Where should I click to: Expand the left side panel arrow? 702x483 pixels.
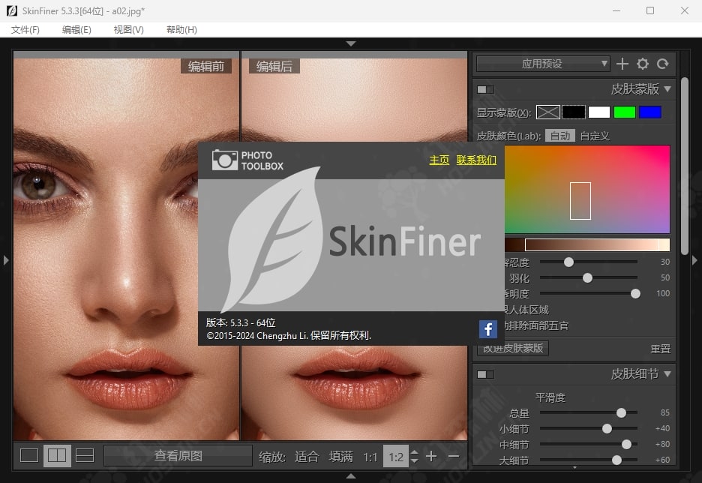[x=6, y=260]
